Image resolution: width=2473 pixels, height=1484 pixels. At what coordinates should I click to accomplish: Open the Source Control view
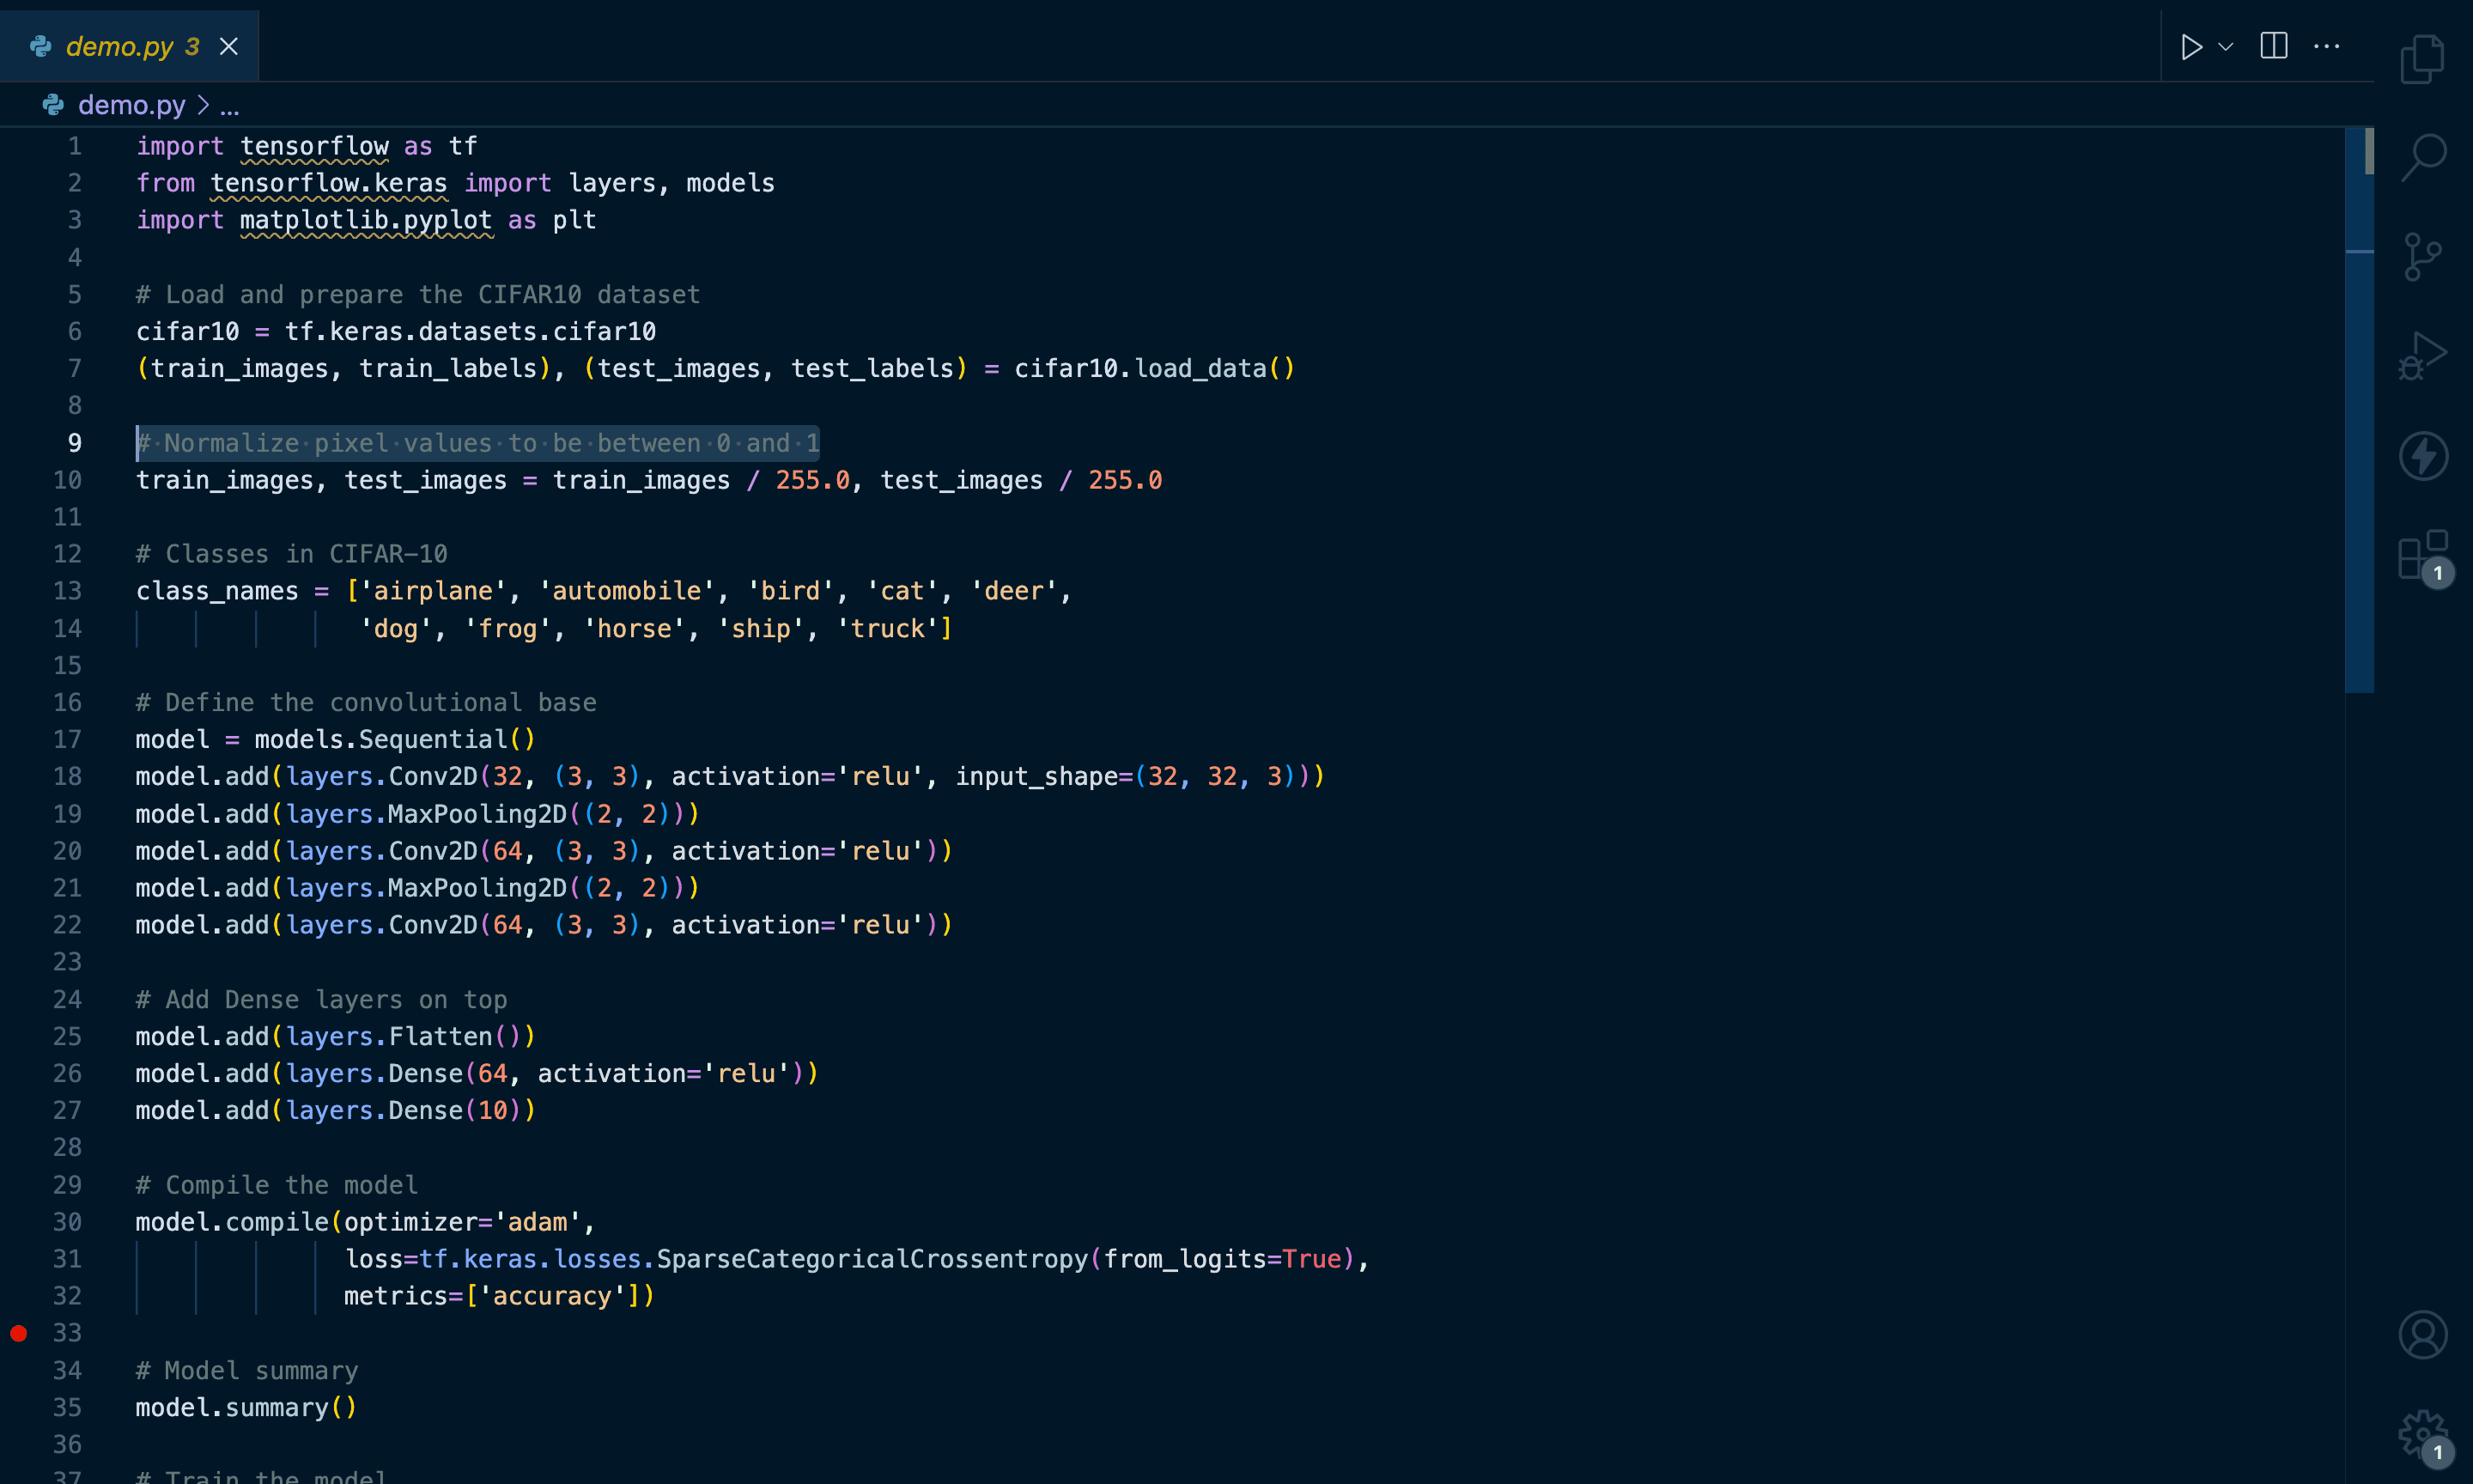point(2422,257)
